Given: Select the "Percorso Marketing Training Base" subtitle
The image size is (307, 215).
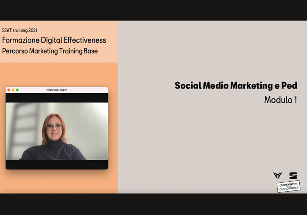Looking at the screenshot, I should click(x=50, y=51).
